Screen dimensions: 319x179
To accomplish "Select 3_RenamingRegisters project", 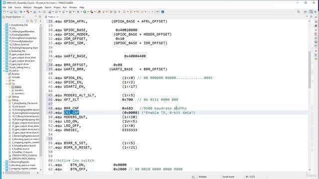I will pos(19,162).
